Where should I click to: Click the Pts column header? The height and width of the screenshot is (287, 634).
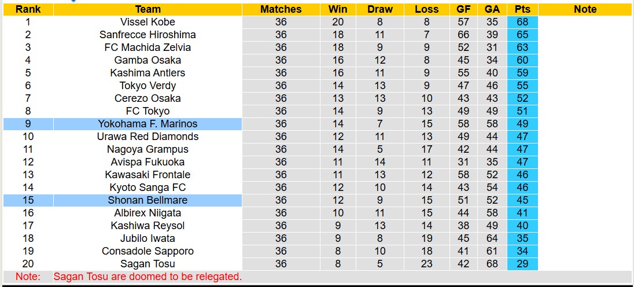tap(522, 9)
